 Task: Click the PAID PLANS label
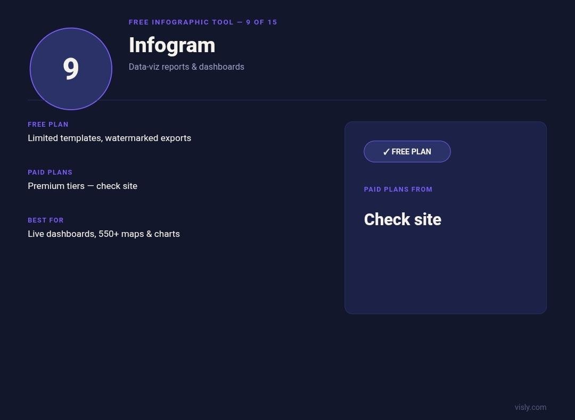coord(50,172)
